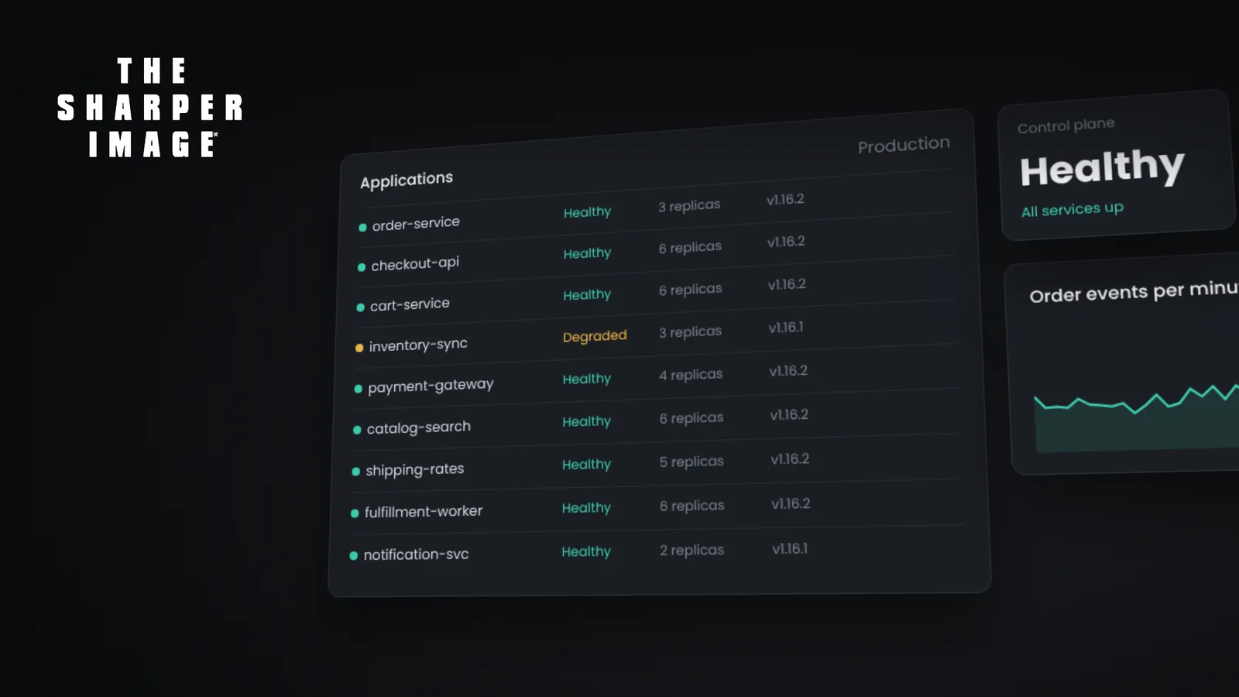
Task: Click 5 replicas for shipping-rates
Action: pos(692,462)
